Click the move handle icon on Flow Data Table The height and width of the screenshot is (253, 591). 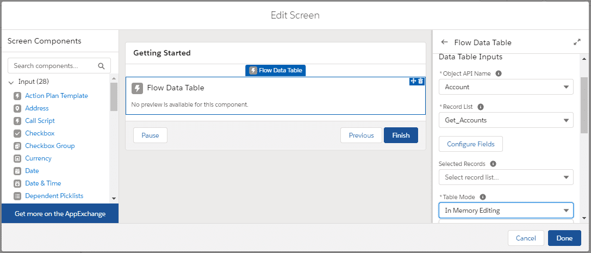coord(413,81)
